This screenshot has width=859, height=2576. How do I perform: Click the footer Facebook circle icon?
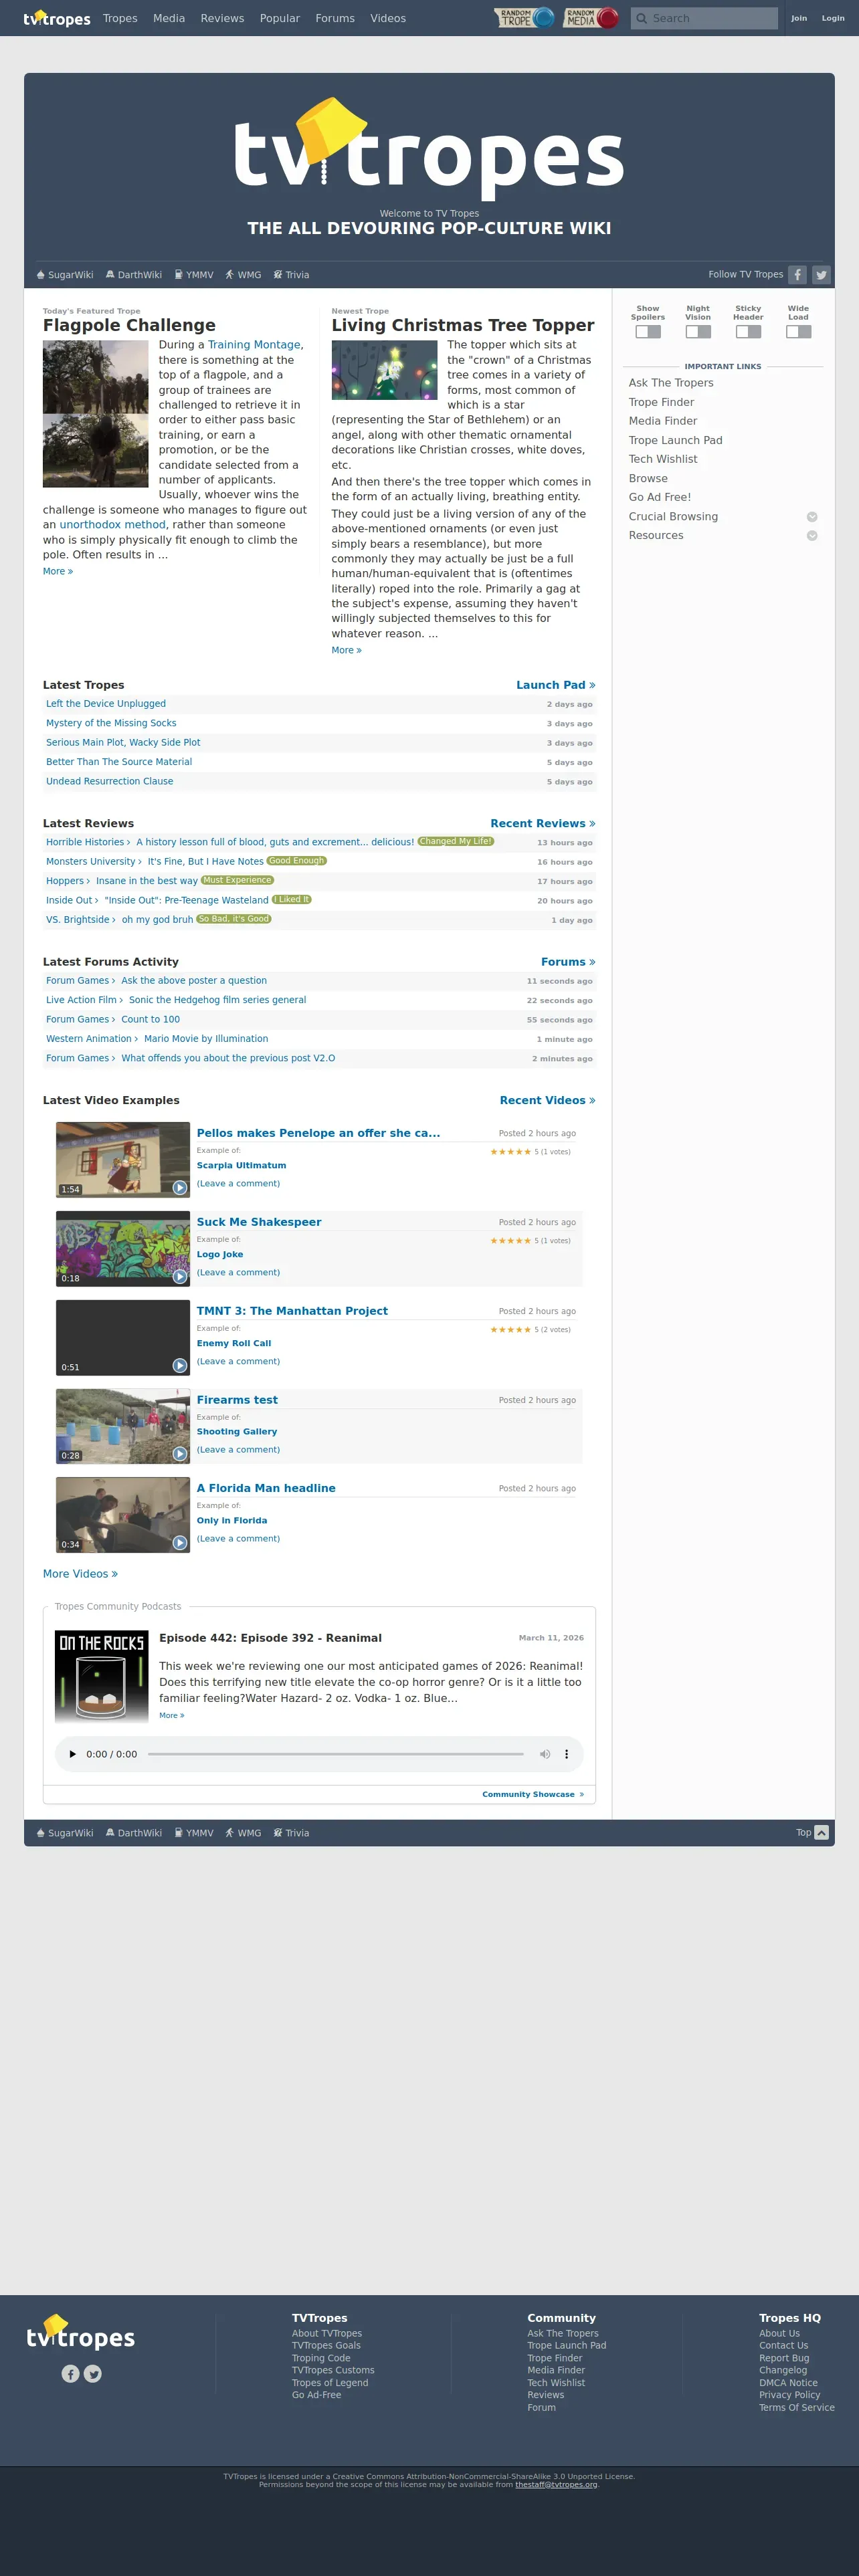(70, 2373)
